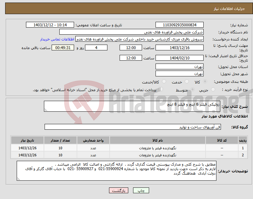Click the توضیحات خریدار notes textarea
Image resolution: width=253 pixels, height=199 pixels.
[116, 171]
